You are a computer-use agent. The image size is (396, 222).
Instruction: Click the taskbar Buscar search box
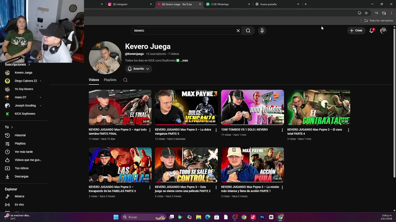[x=144, y=217]
